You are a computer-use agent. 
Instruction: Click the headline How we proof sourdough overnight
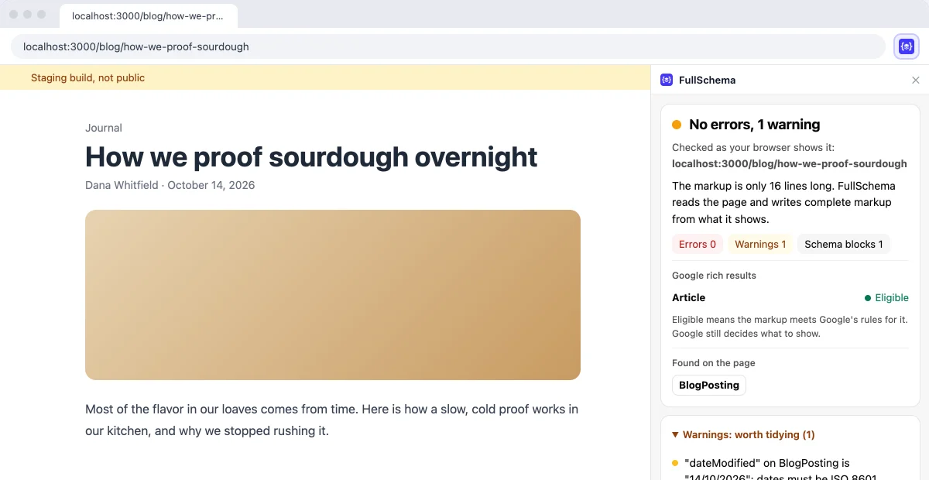pyautogui.click(x=311, y=156)
